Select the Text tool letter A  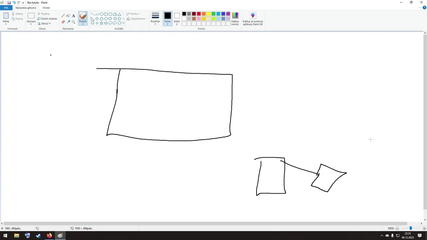point(73,16)
